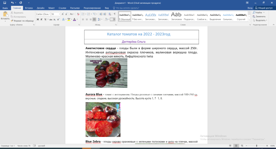Click the Aurora Blue tomato image
276x149 pixels.
(103, 119)
